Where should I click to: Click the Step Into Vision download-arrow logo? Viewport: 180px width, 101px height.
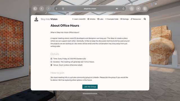(36, 19)
